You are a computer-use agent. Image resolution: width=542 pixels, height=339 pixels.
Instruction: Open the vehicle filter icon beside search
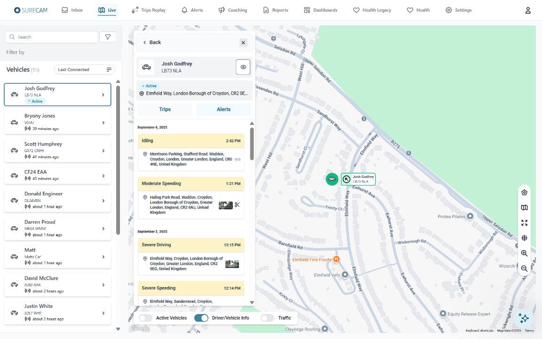[108, 37]
